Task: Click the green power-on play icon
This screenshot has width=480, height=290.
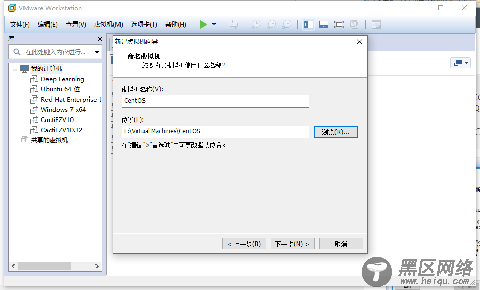Action: click(x=203, y=25)
